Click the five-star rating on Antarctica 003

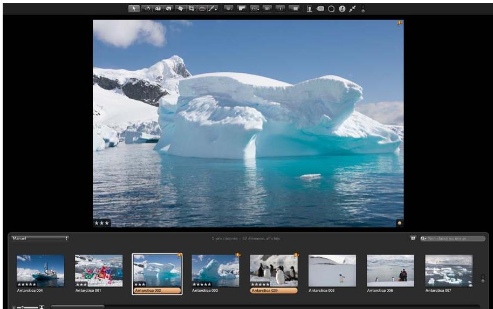click(202, 285)
